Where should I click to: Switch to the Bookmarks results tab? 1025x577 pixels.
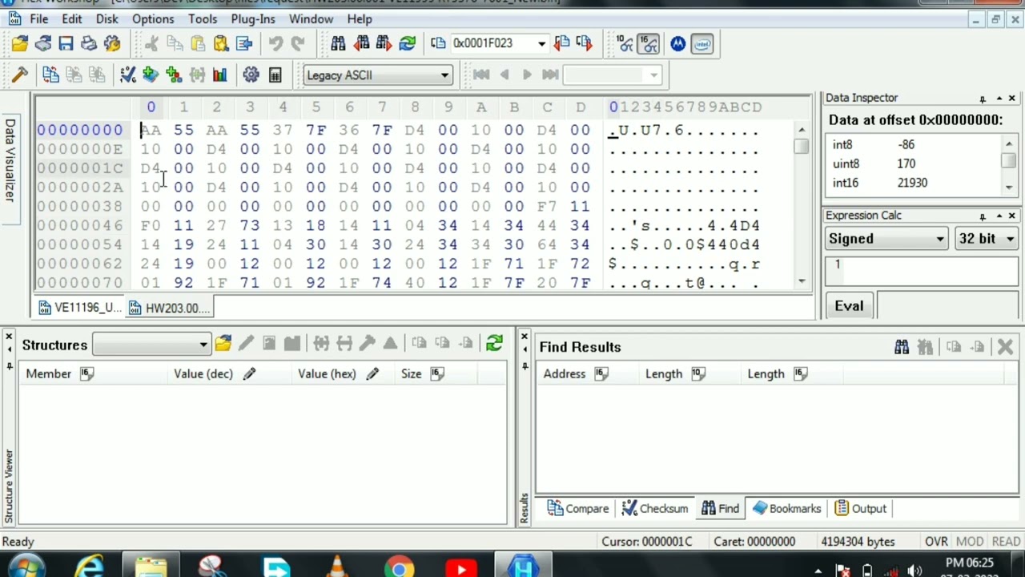click(787, 509)
